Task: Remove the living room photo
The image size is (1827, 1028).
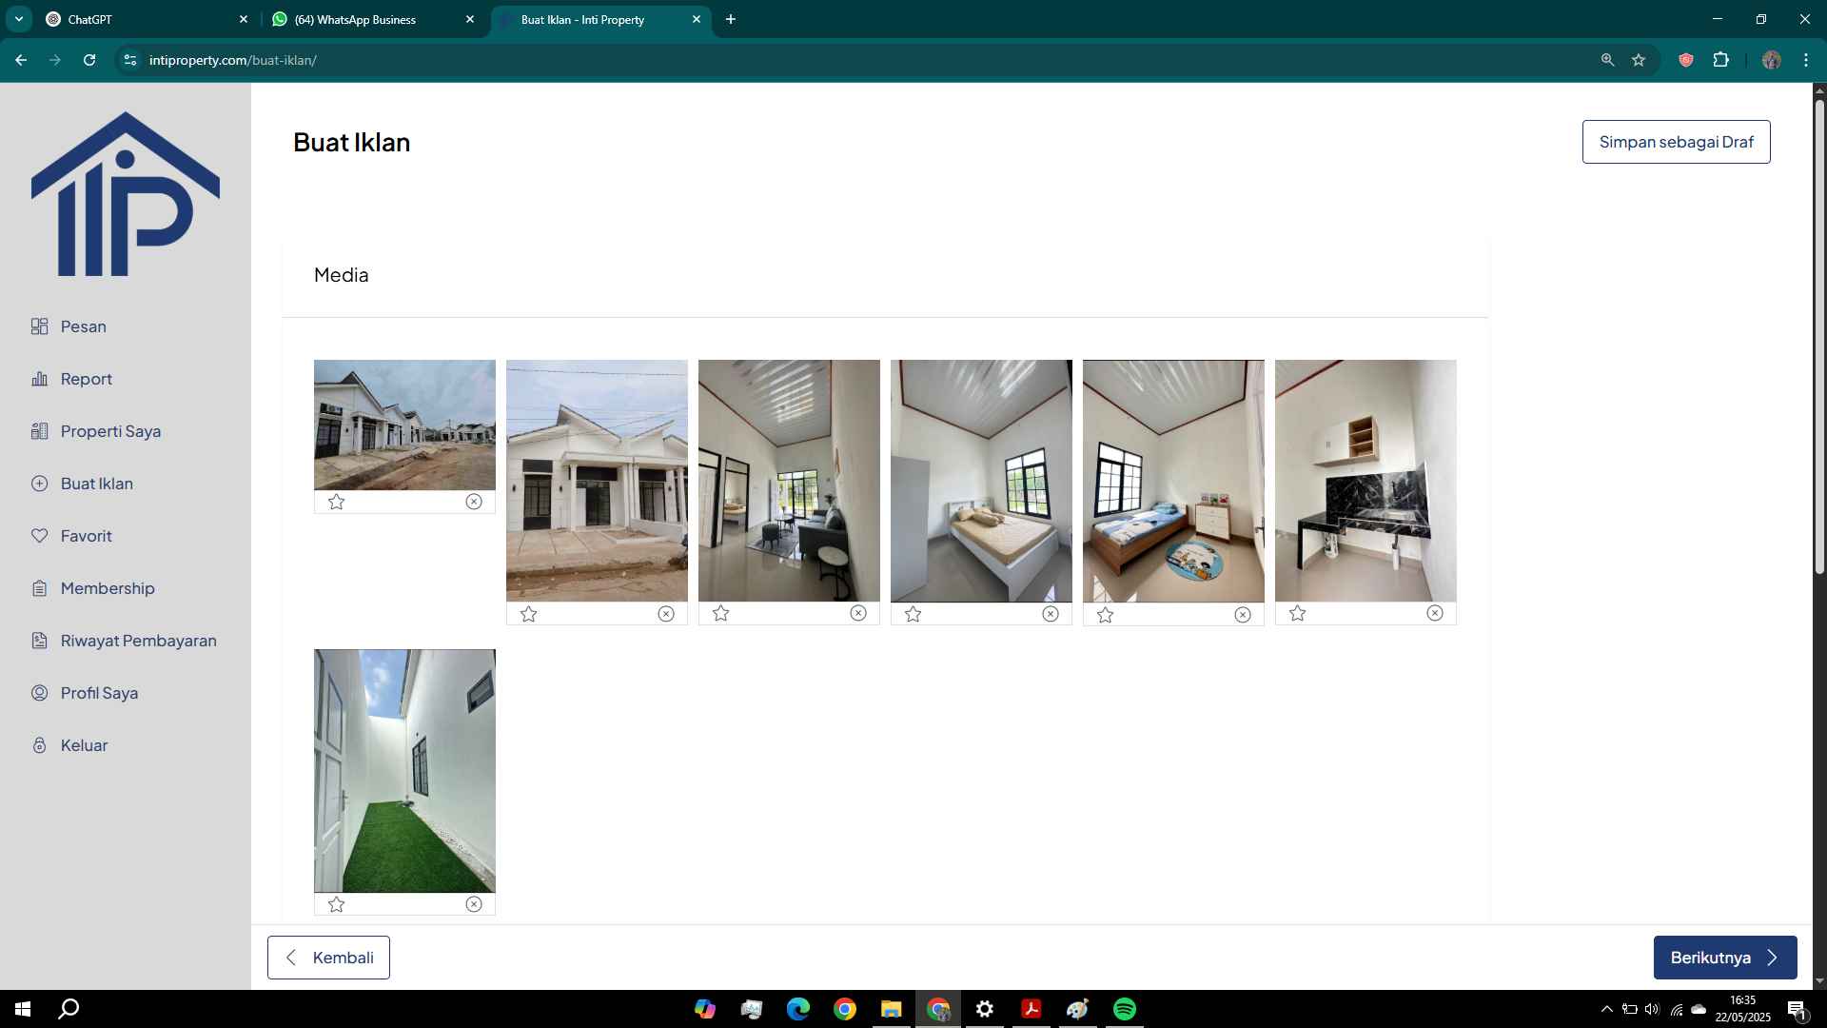Action: (858, 613)
